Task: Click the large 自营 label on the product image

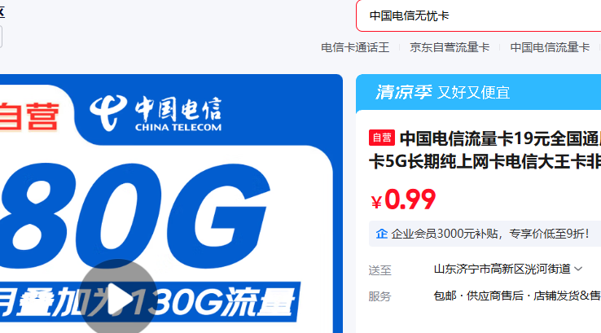Action: pyautogui.click(x=29, y=116)
